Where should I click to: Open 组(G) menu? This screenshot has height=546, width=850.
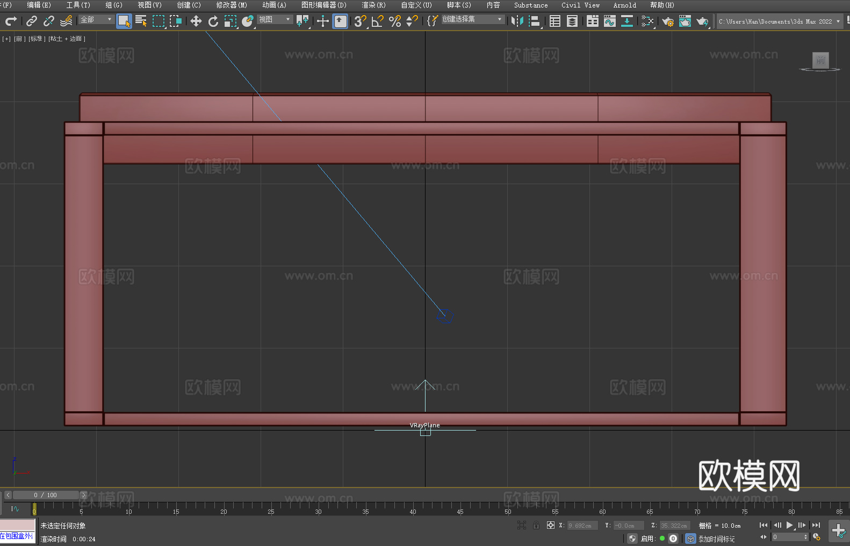[114, 5]
